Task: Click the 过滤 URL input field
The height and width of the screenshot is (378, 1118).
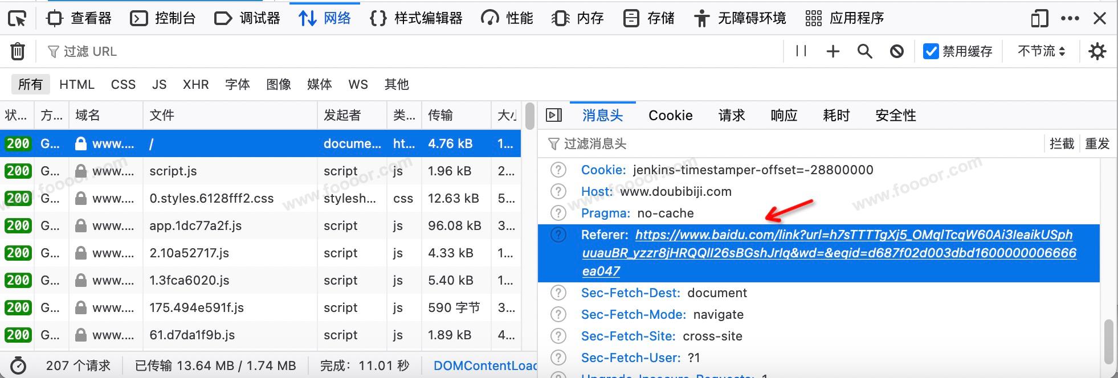Action: 399,52
